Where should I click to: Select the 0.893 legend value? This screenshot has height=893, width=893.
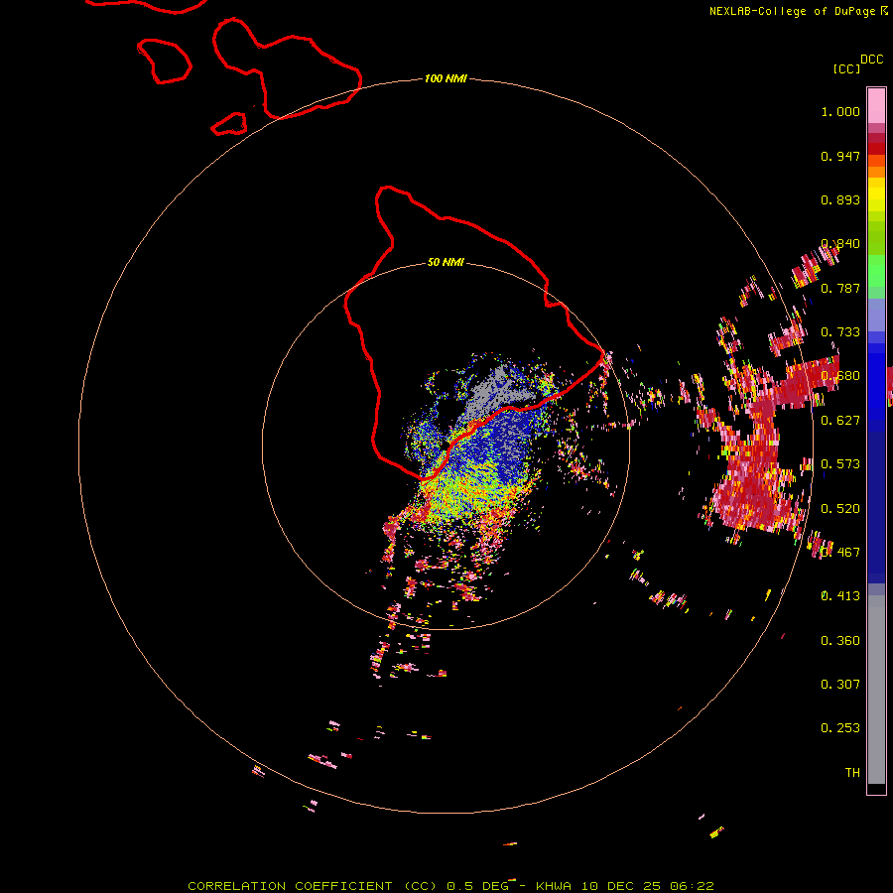[x=840, y=199]
